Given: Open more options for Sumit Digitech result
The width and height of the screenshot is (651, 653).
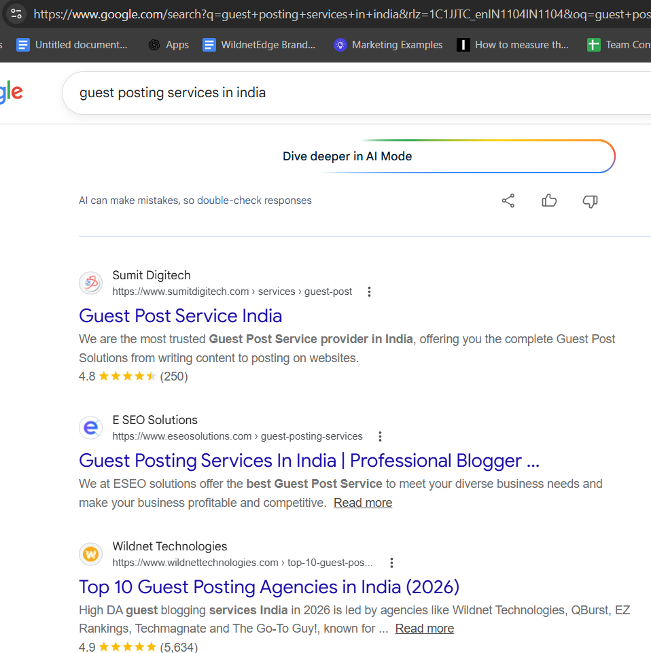Looking at the screenshot, I should tap(369, 292).
